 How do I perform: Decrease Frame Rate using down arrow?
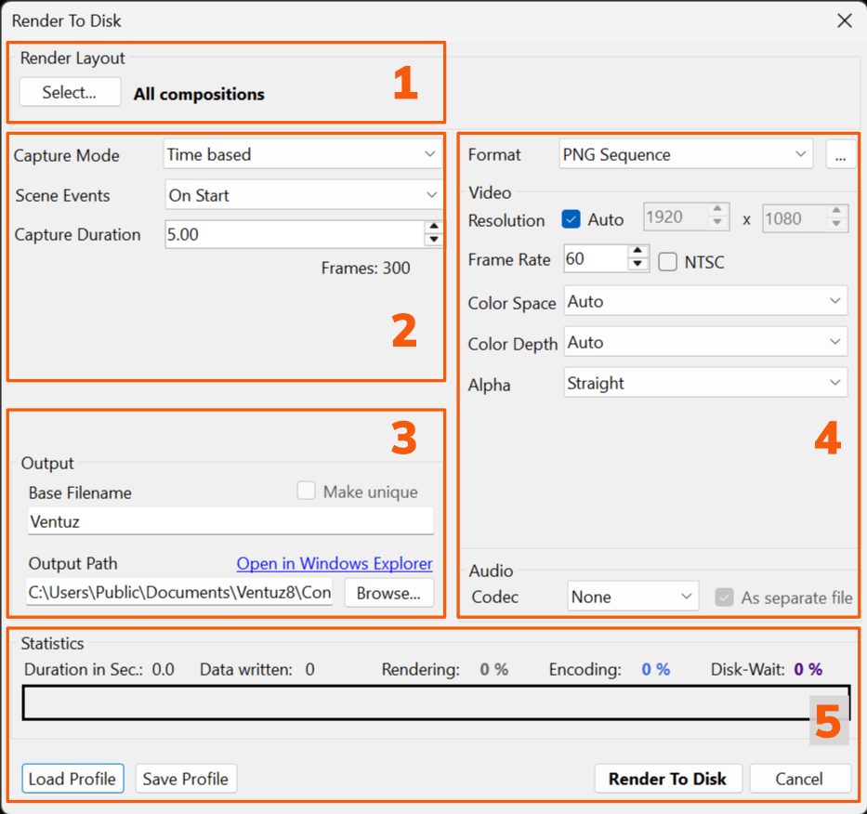click(x=637, y=265)
